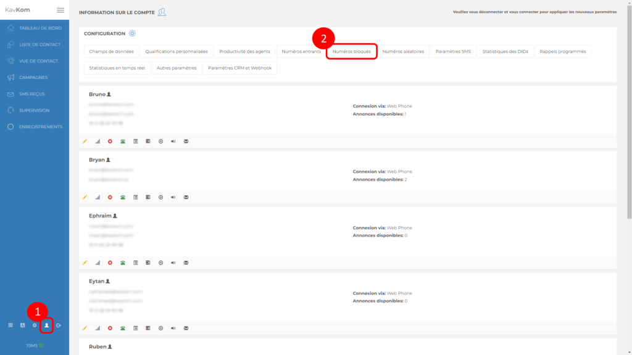Click the grid apps icon in sidebar footer
The image size is (632, 355).
point(10,325)
